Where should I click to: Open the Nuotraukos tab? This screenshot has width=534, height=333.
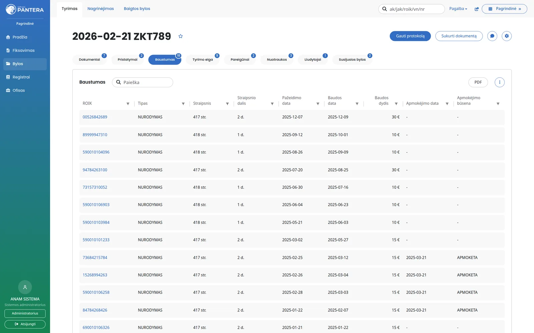(277, 60)
